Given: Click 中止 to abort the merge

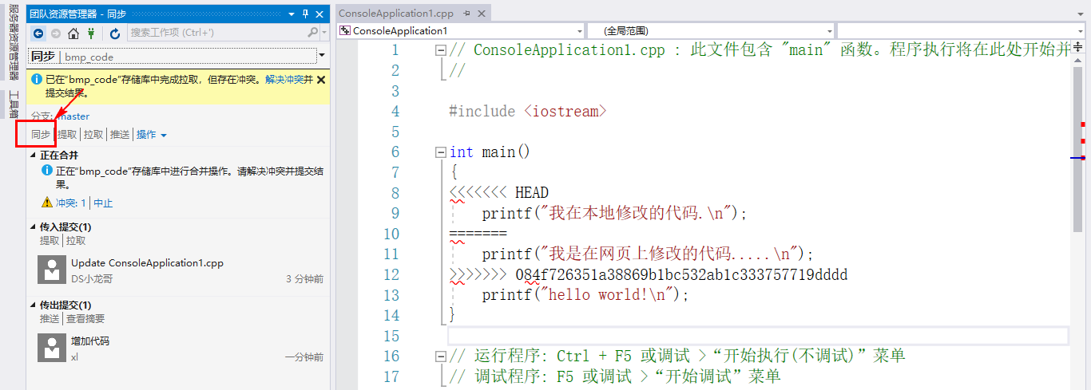Looking at the screenshot, I should 103,203.
